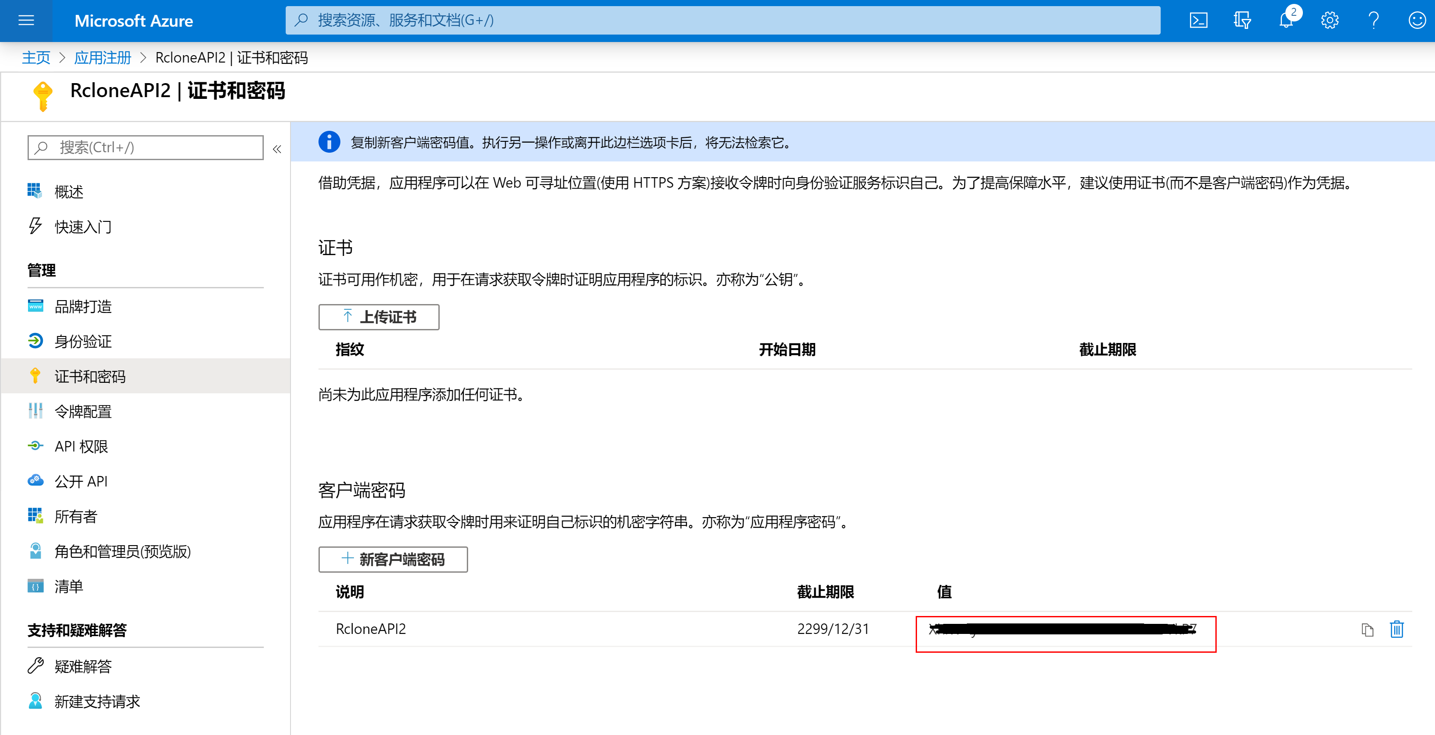Click the 开始日期 column header

787,350
